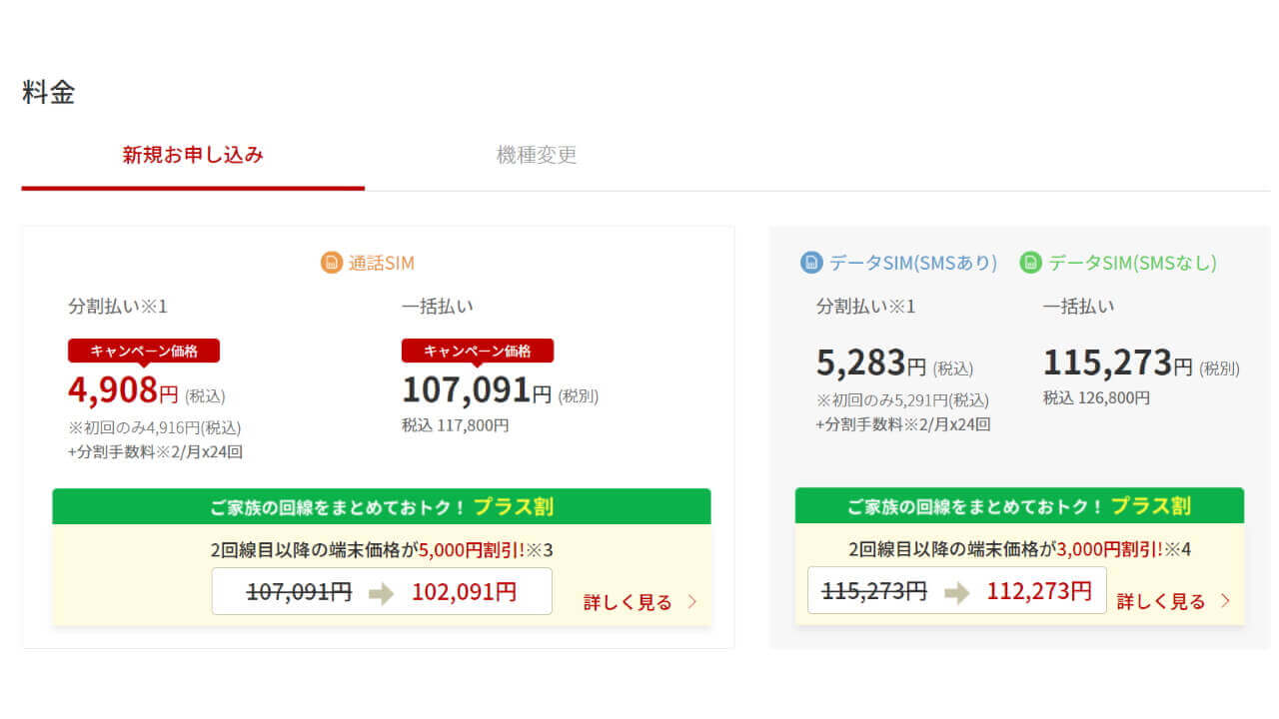Click the discounted 102,091円 price
1279x719 pixels.
point(464,591)
